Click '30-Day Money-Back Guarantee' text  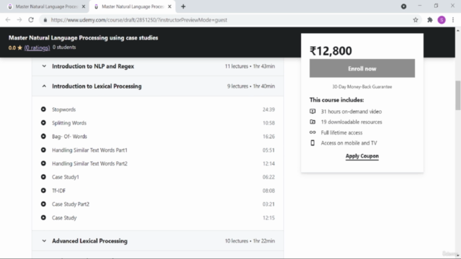point(362,86)
